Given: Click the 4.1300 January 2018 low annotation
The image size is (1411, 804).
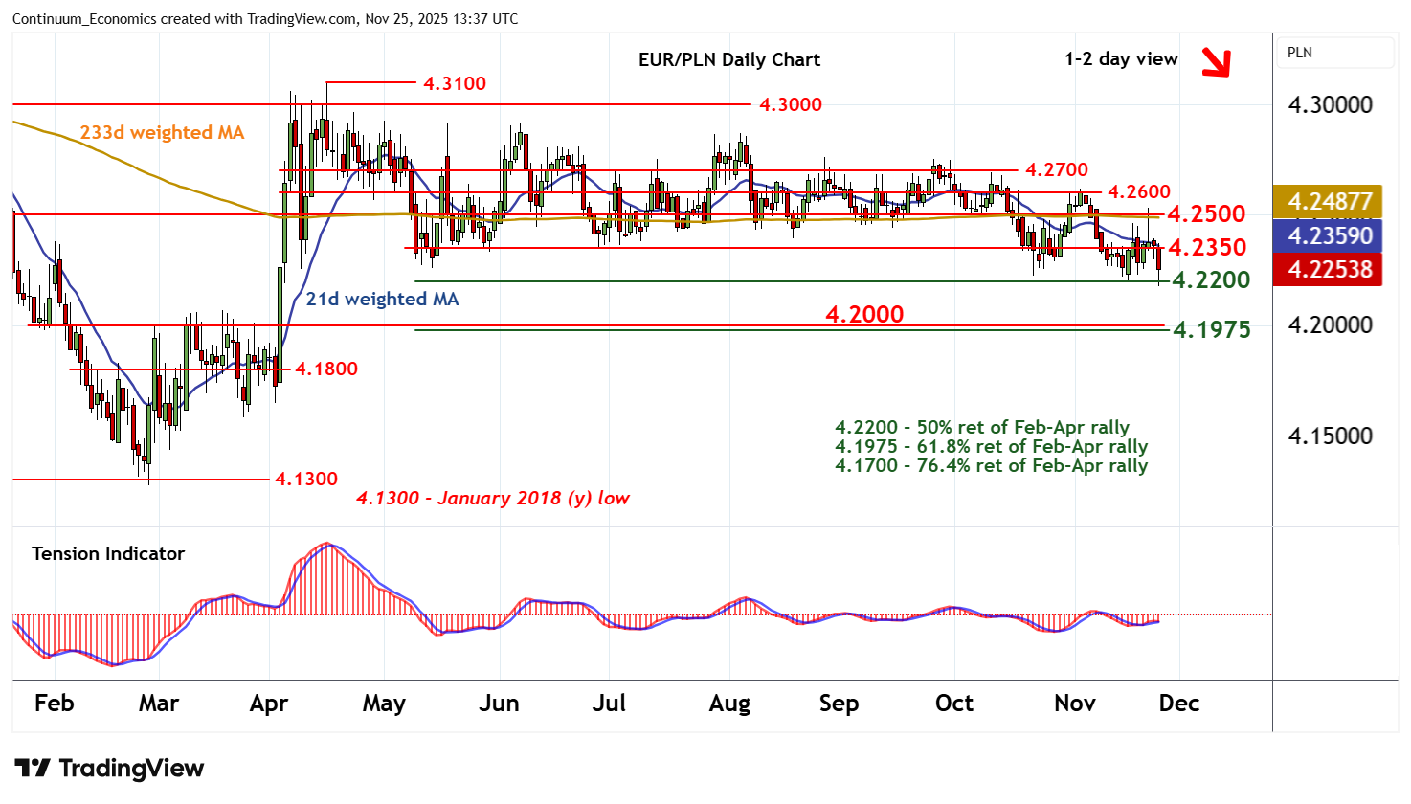Looking at the screenshot, I should (x=492, y=499).
